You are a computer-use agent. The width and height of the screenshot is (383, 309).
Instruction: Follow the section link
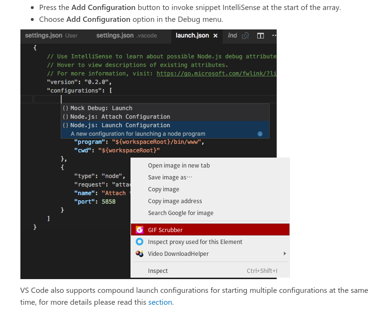pos(160,302)
